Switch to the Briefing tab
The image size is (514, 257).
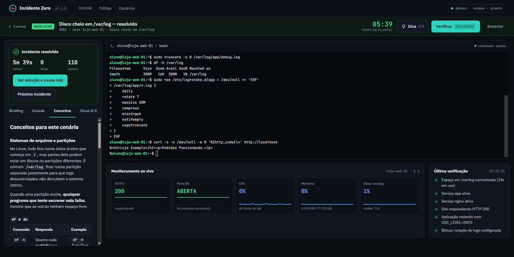coord(16,111)
